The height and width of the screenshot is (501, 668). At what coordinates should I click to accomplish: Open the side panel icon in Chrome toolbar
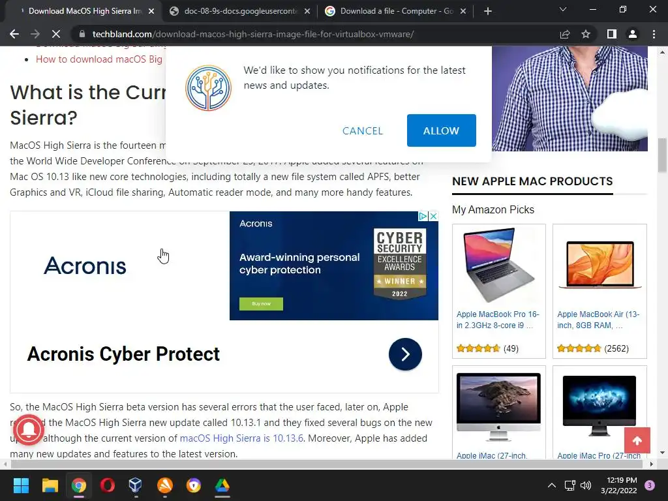(x=612, y=34)
